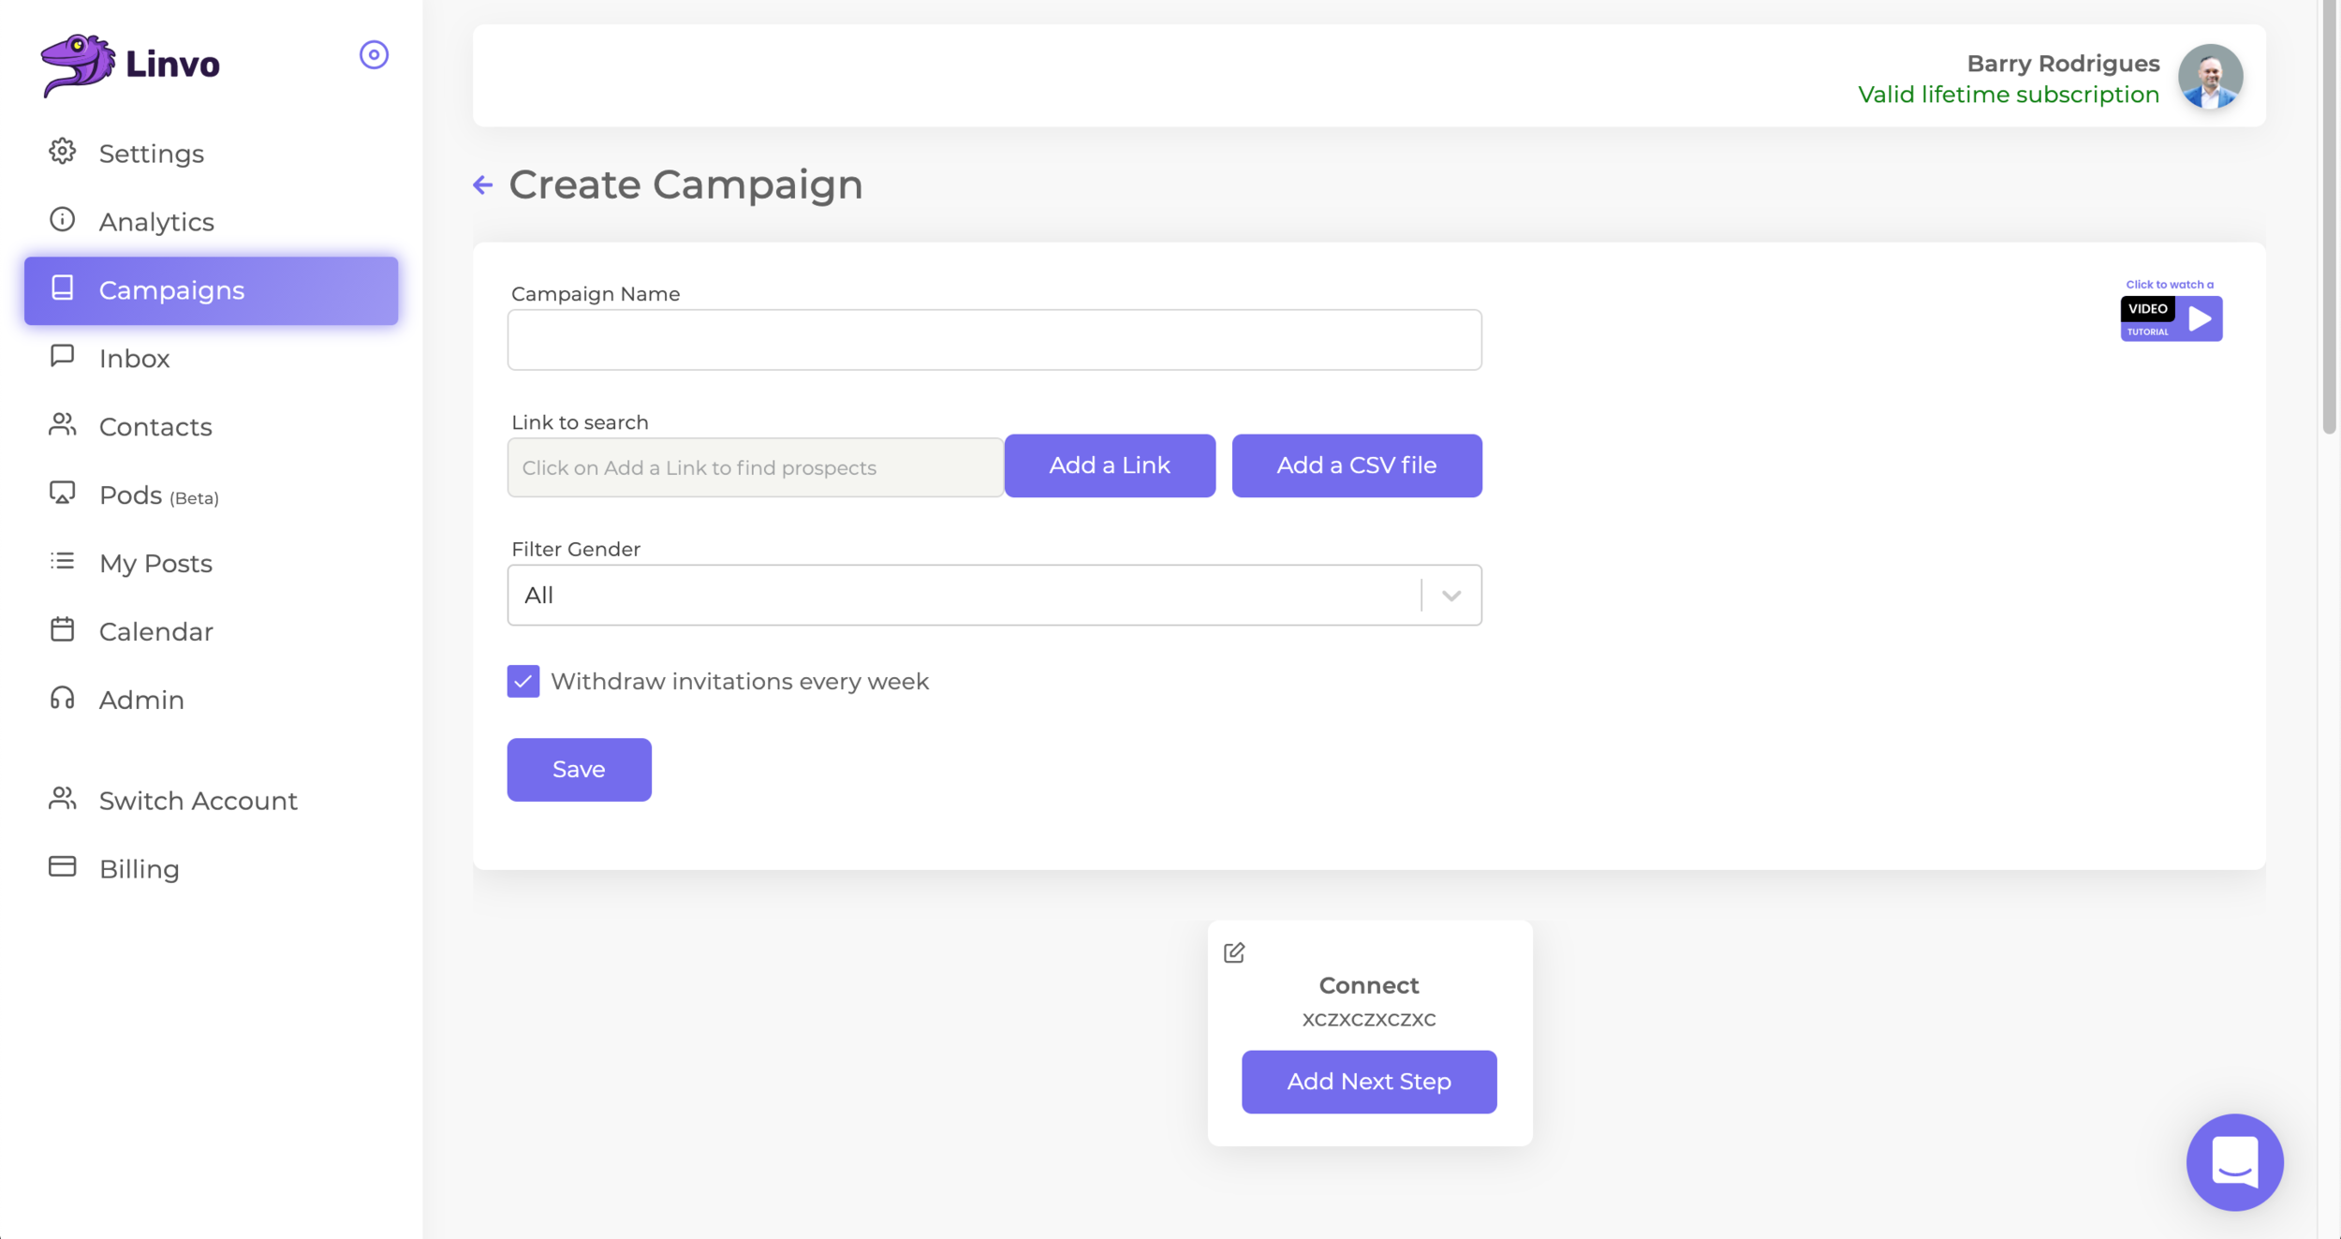Screen dimensions: 2341x1239
Task: Click the back arrow beside Create Campaign
Action: [482, 185]
